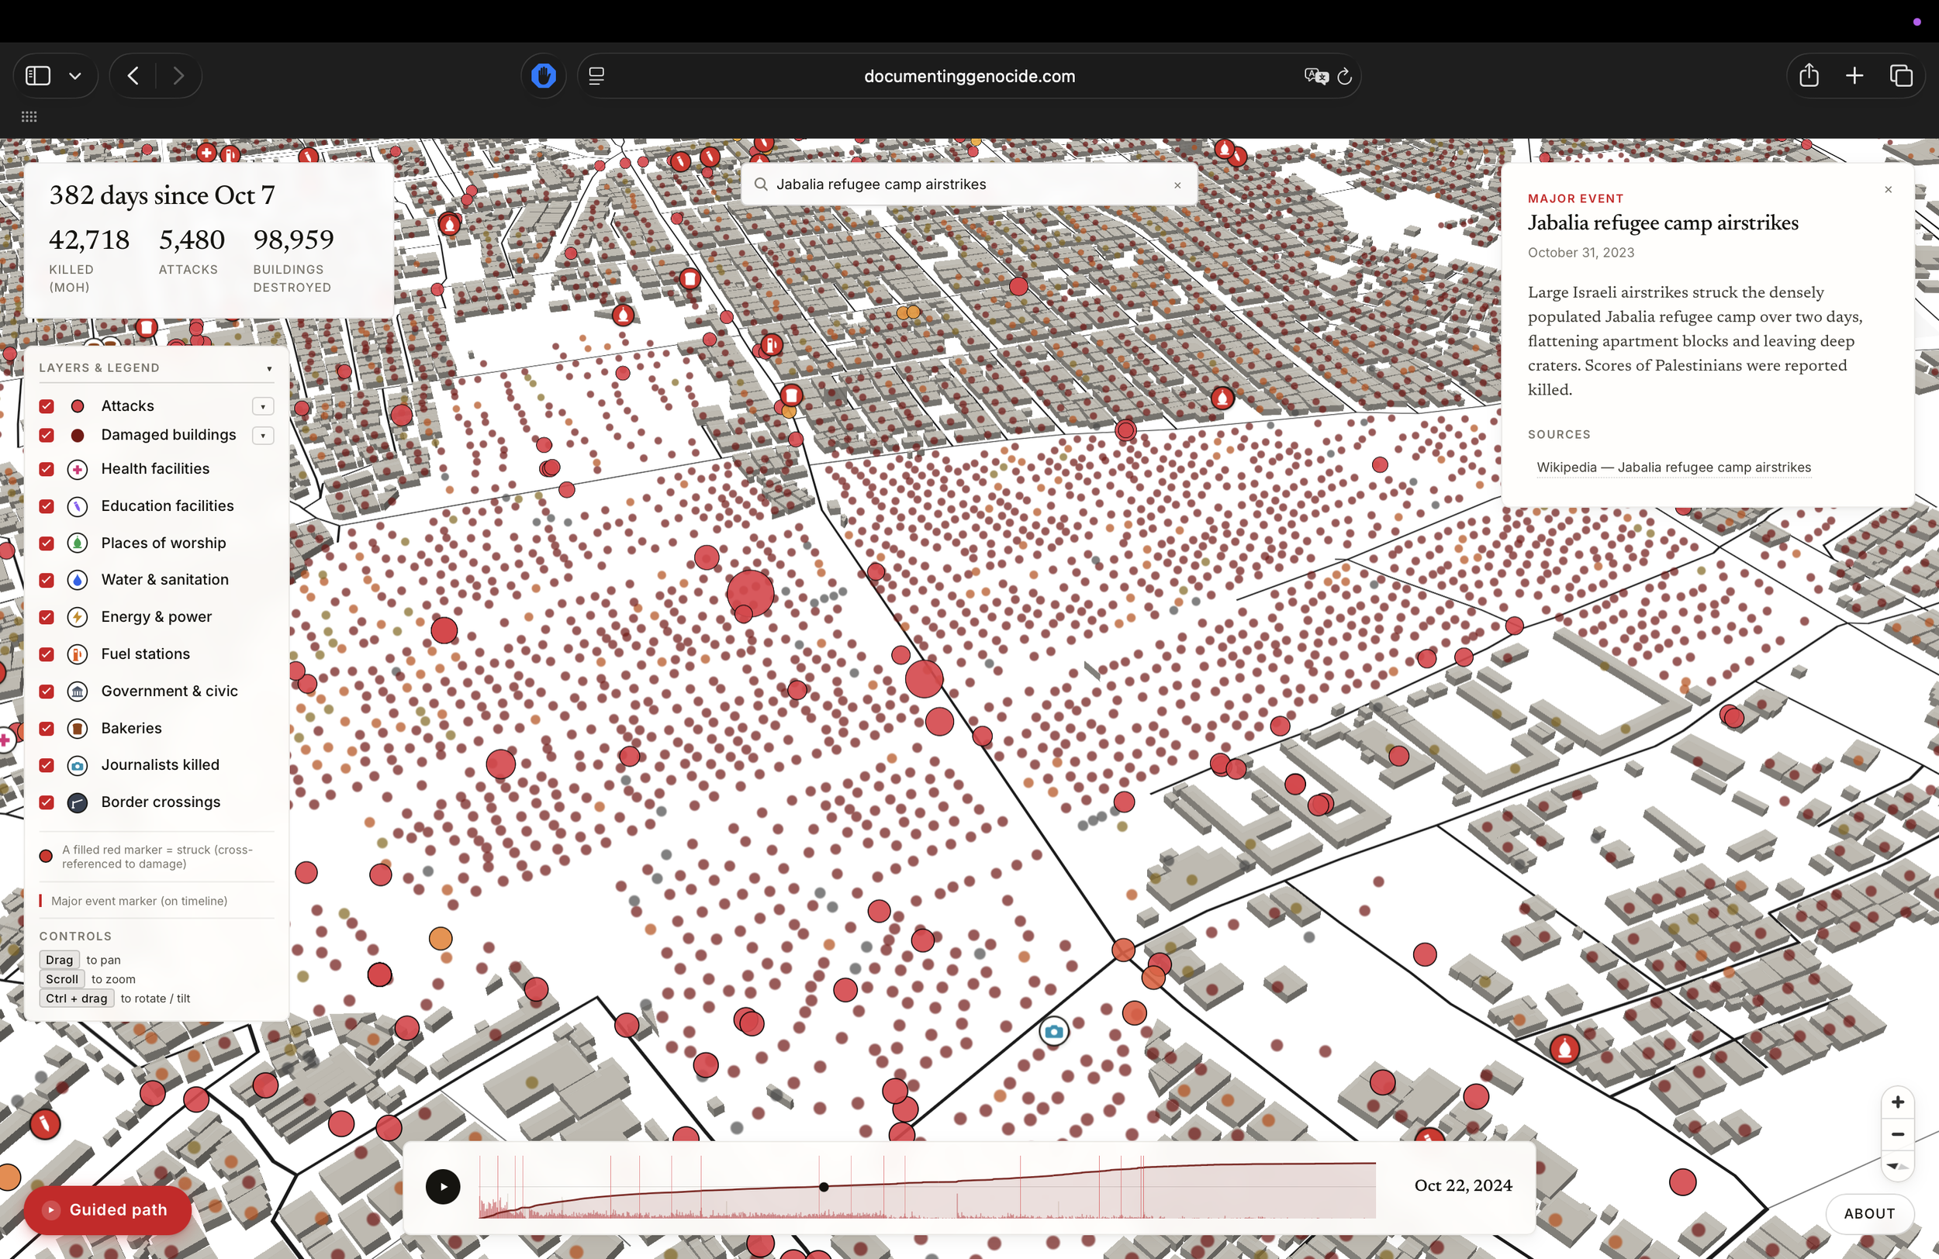Click the Health facilities legend icon
1939x1259 pixels.
(x=78, y=469)
